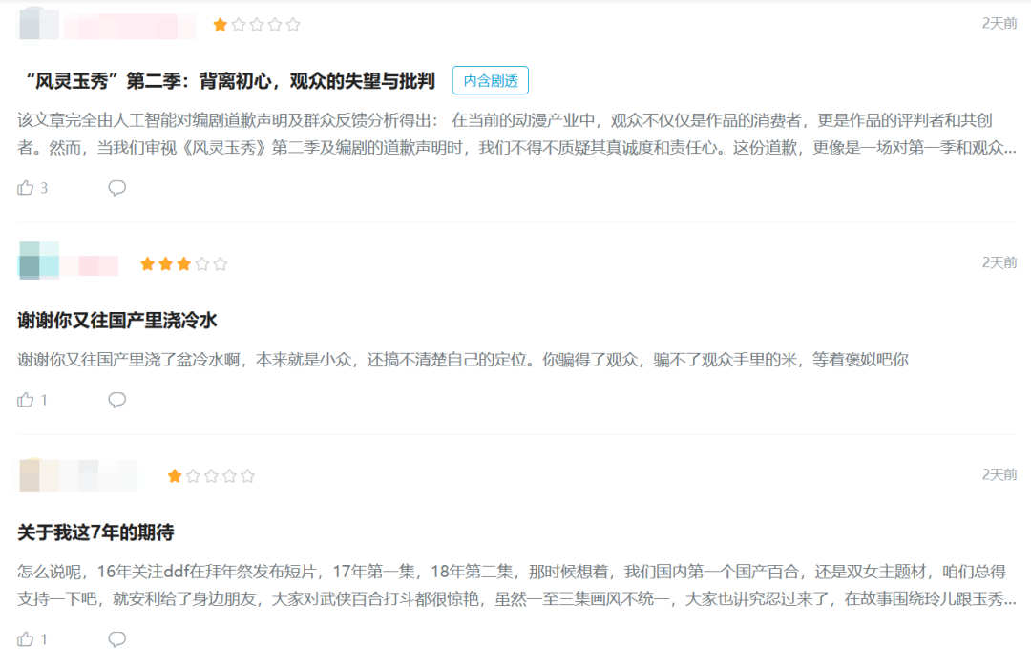The height and width of the screenshot is (668, 1031).
Task: Open the second reviewer's avatar
Action: click(38, 261)
